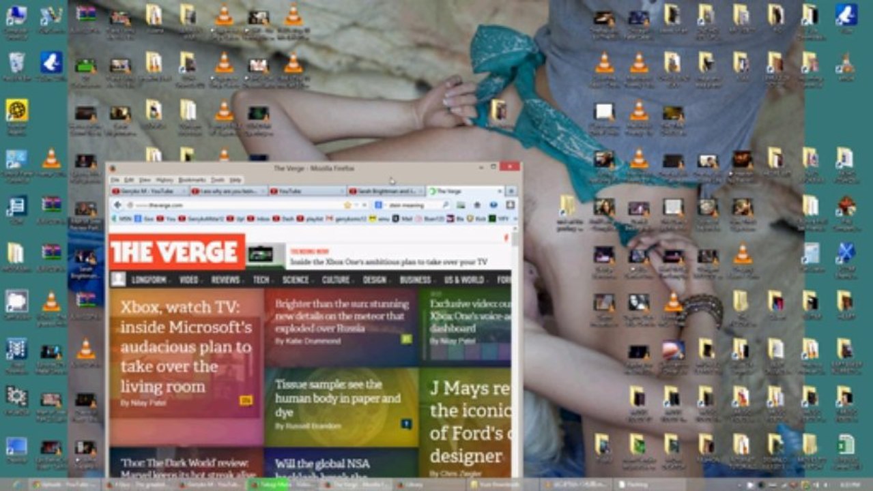This screenshot has height=491, width=873.
Task: Switch to the Genyko M - YouTube tab
Action: click(149, 192)
